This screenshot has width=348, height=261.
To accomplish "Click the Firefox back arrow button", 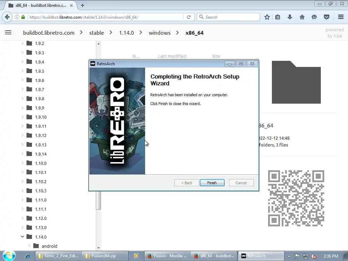I will coord(7,17).
